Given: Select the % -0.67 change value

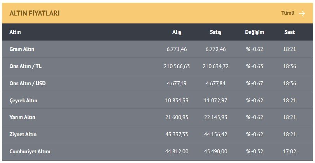Looking at the screenshot, I should (254, 83).
